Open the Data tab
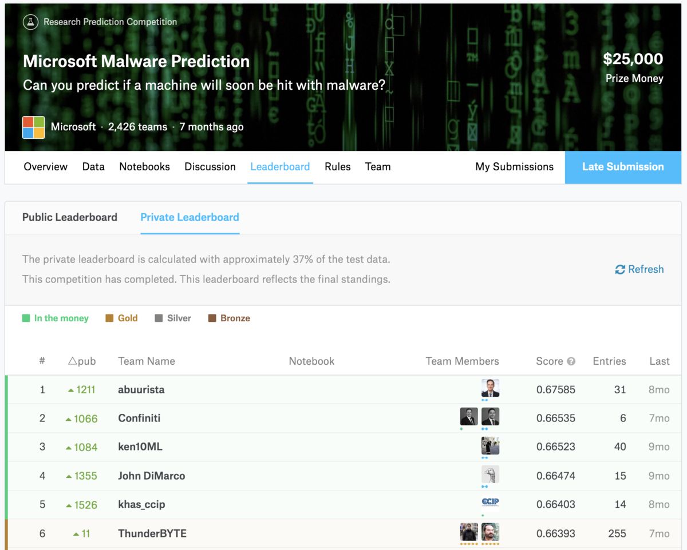The height and width of the screenshot is (550, 687). point(93,167)
